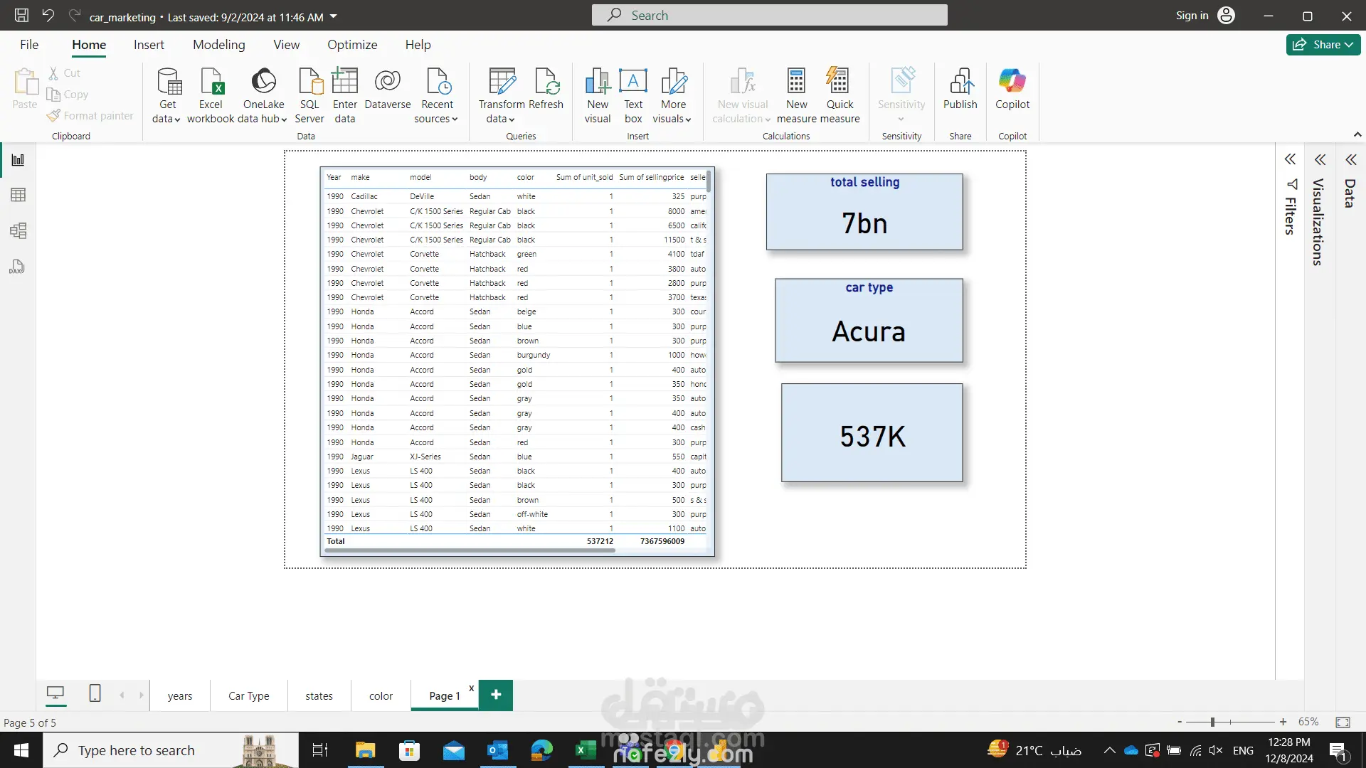The image size is (1366, 768).
Task: Open Model view from left sidebar
Action: tap(18, 230)
